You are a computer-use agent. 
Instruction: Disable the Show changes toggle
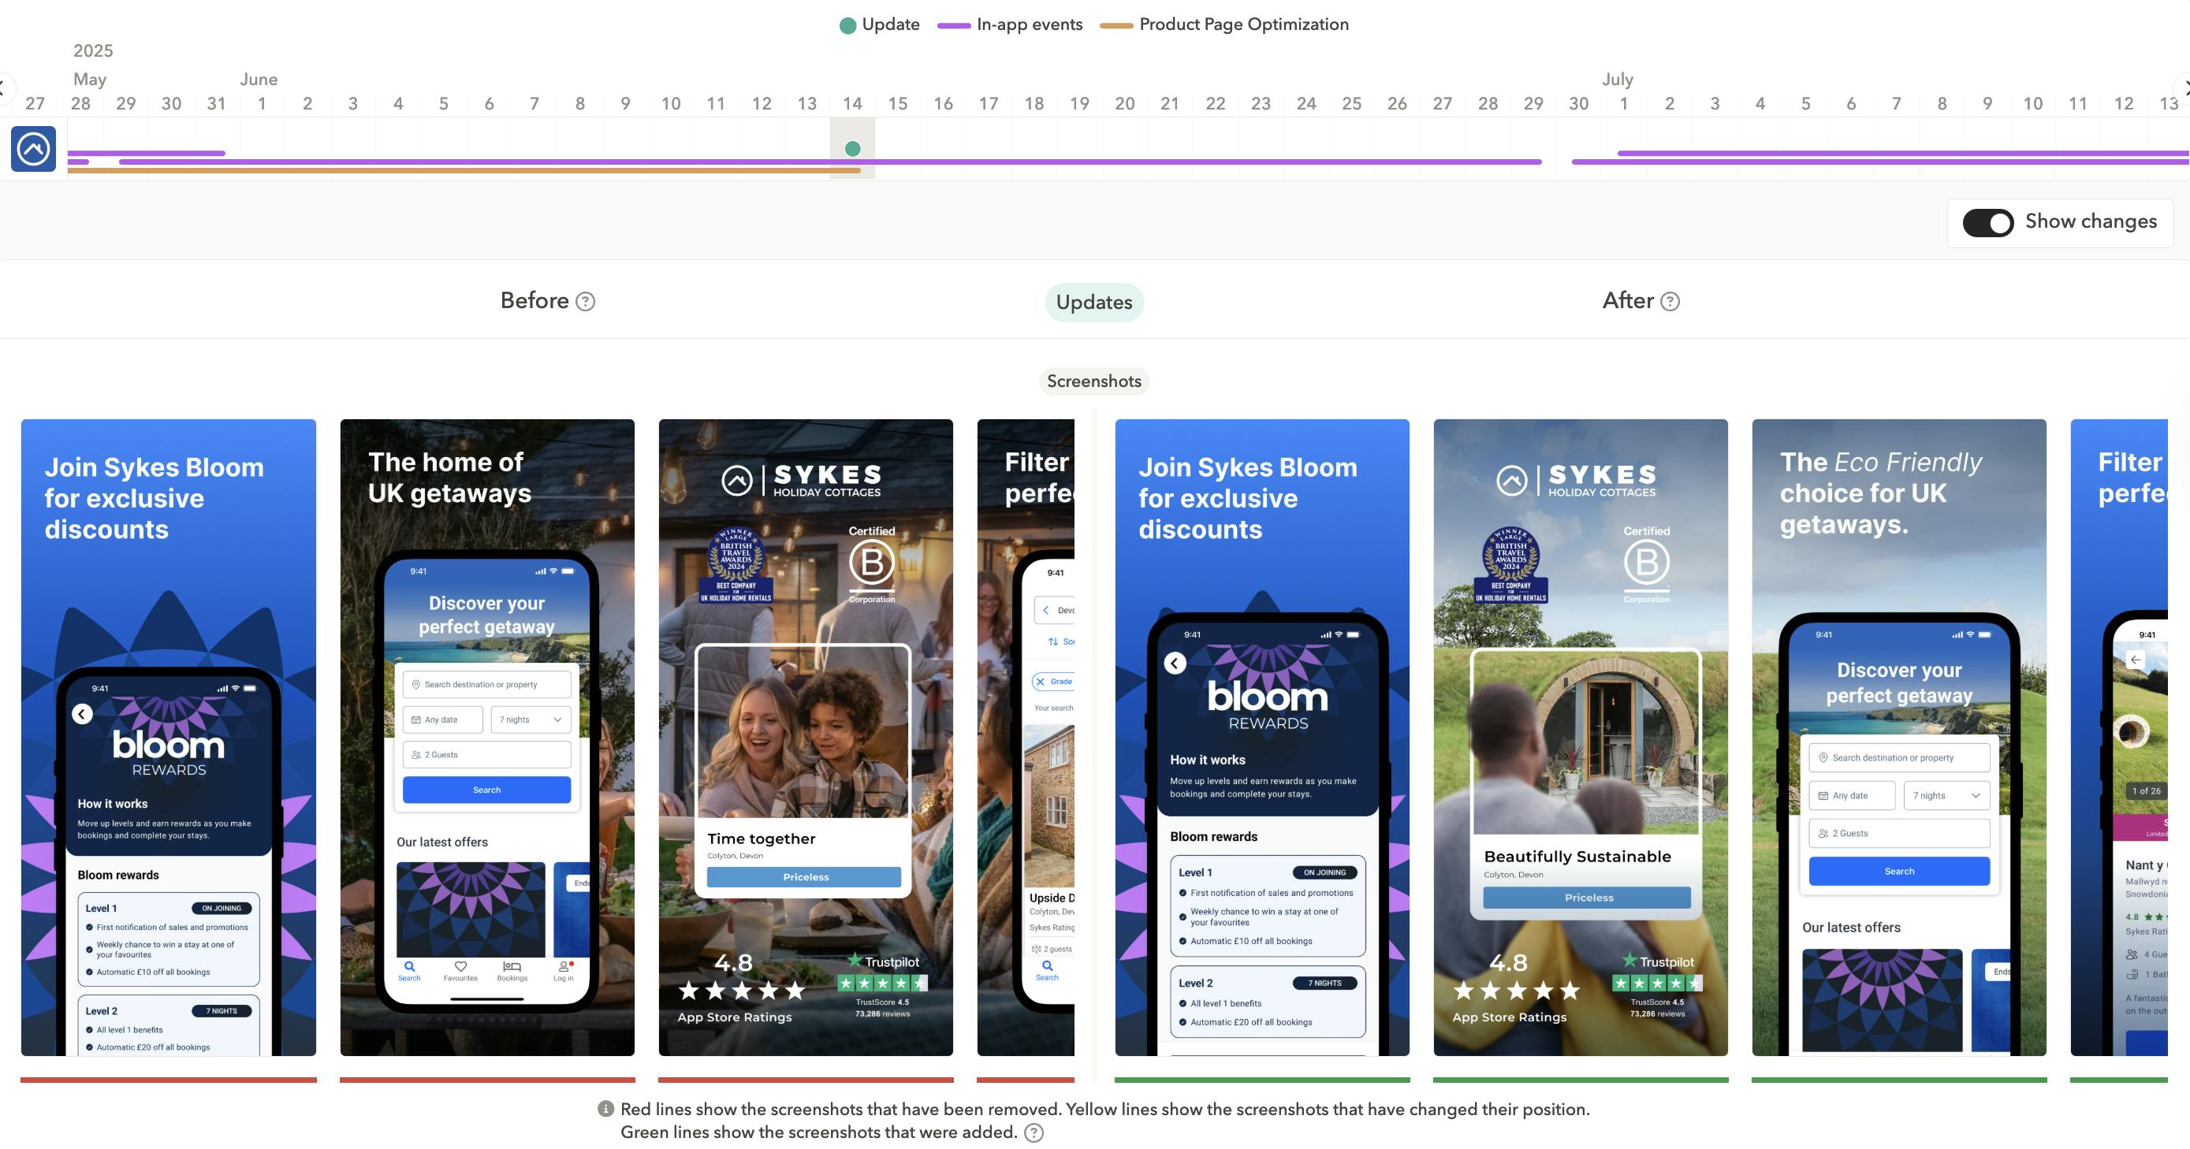coord(1988,221)
